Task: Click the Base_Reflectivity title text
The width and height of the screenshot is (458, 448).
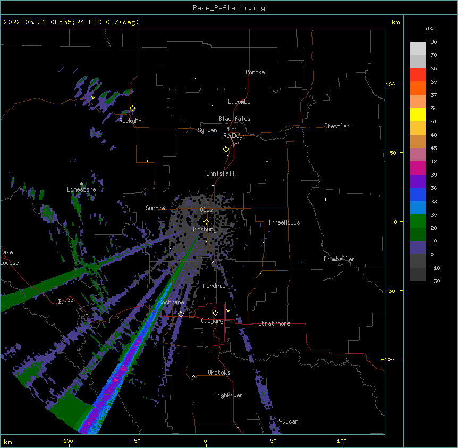Action: (229, 8)
